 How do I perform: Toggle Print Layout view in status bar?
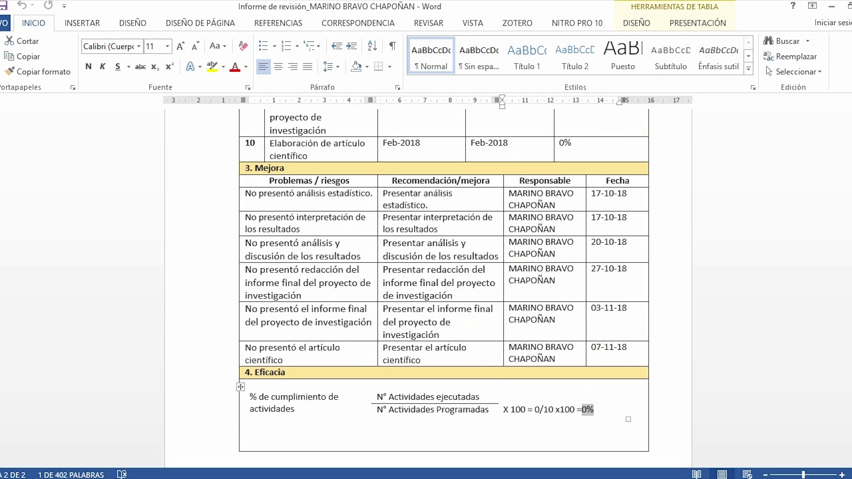pyautogui.click(x=722, y=474)
